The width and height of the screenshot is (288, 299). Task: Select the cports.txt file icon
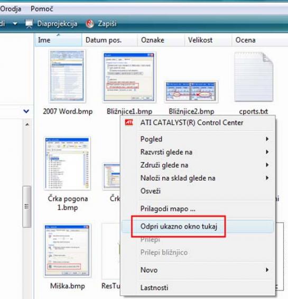coord(254,77)
